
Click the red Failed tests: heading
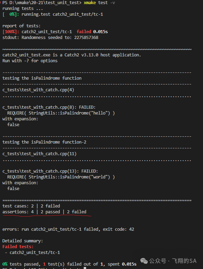(18, 246)
